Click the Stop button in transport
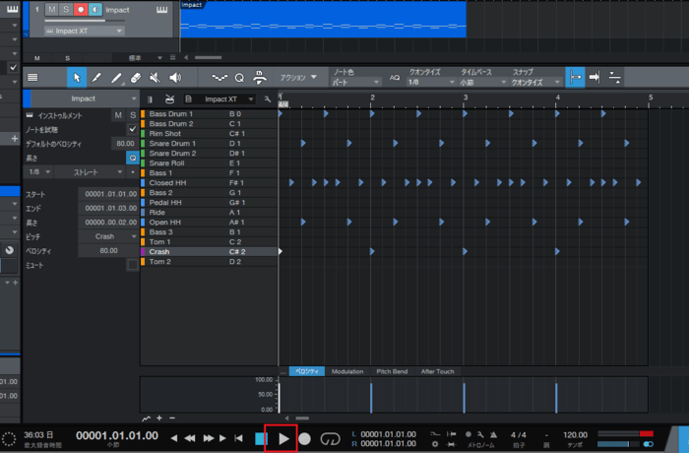This screenshot has height=453, width=689. 261,438
